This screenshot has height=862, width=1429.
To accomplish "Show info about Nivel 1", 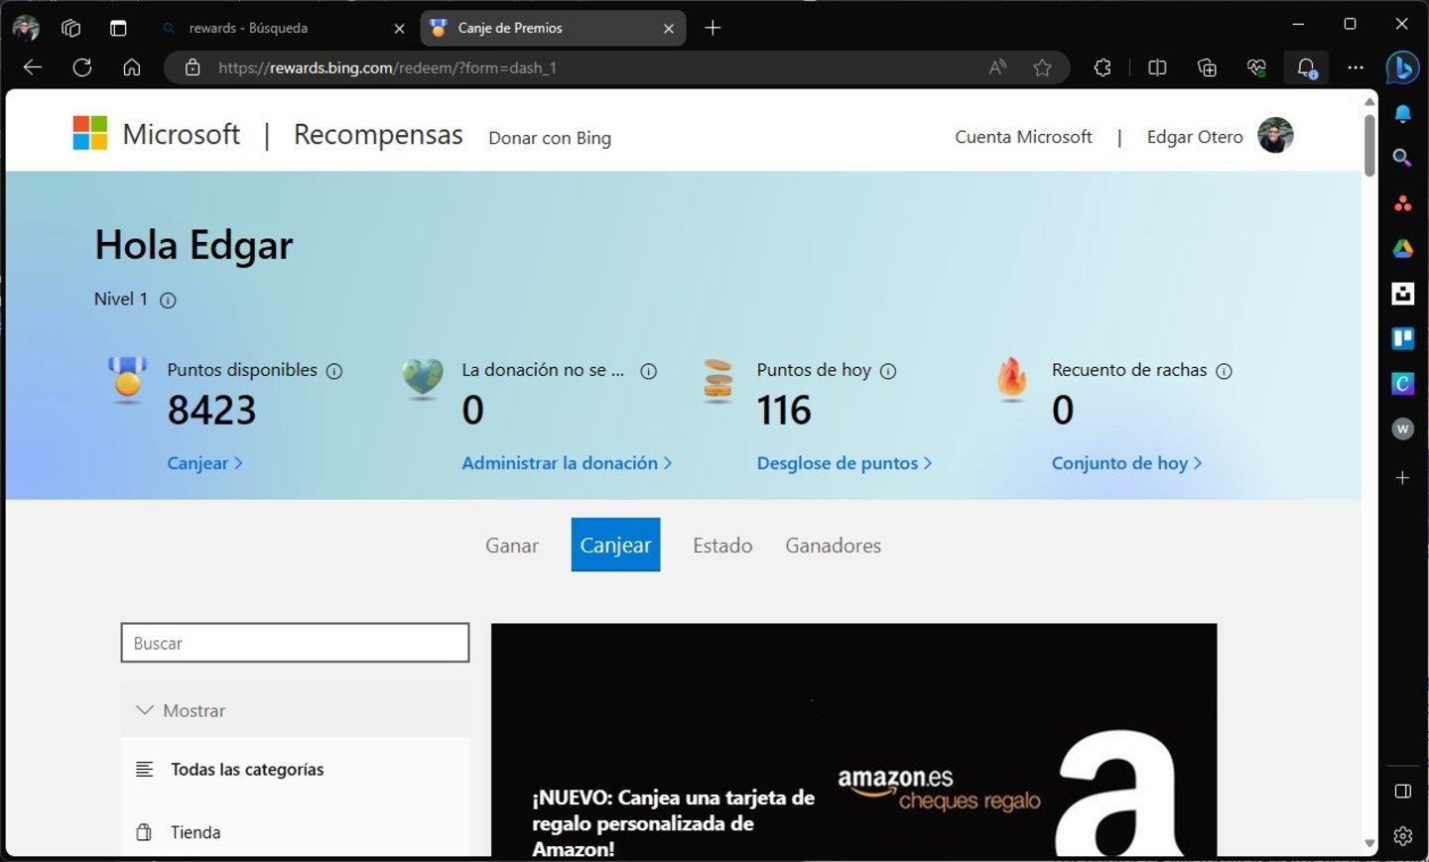I will coord(168,300).
